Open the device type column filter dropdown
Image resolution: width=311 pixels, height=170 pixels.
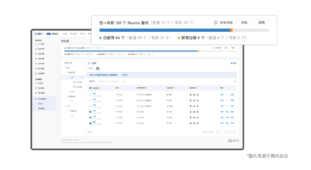(x=100, y=88)
